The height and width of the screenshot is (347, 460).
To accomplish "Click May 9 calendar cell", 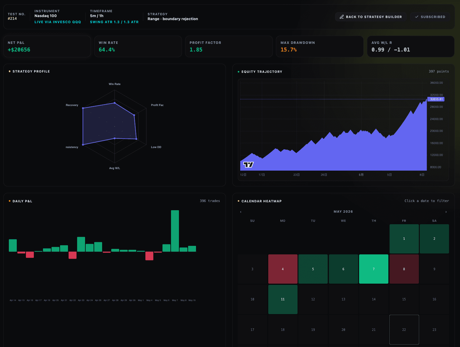I will coord(434,269).
